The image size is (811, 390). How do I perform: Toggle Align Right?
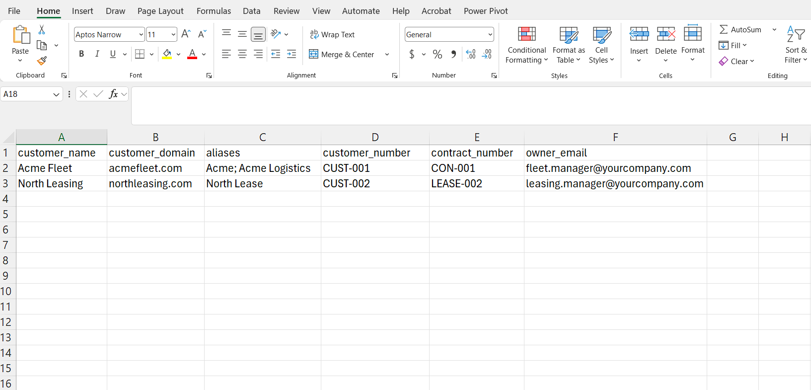pos(258,54)
